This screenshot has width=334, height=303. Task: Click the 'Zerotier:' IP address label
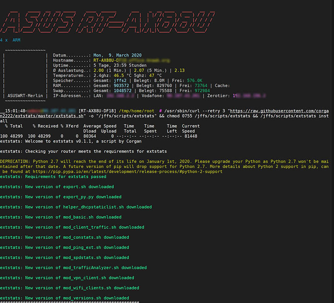point(218,96)
